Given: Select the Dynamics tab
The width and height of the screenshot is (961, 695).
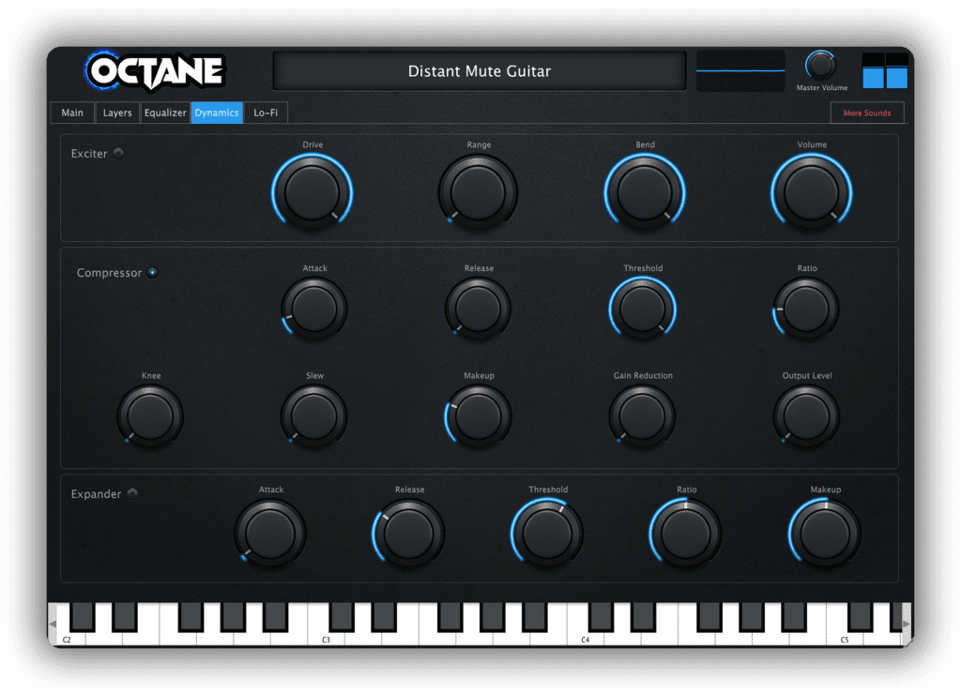Looking at the screenshot, I should [217, 113].
